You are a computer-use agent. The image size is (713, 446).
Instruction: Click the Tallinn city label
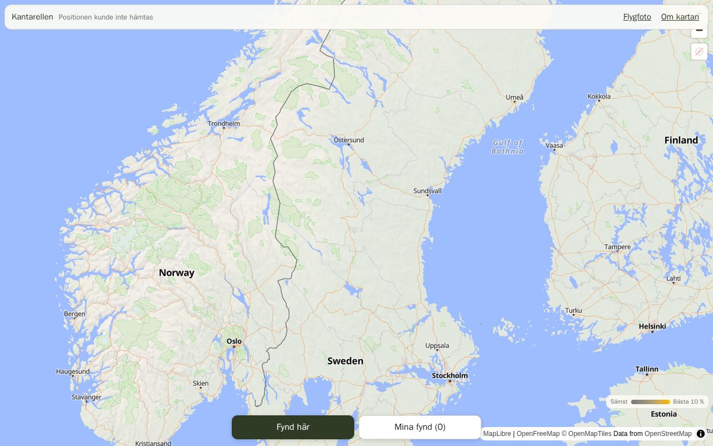[x=647, y=369]
